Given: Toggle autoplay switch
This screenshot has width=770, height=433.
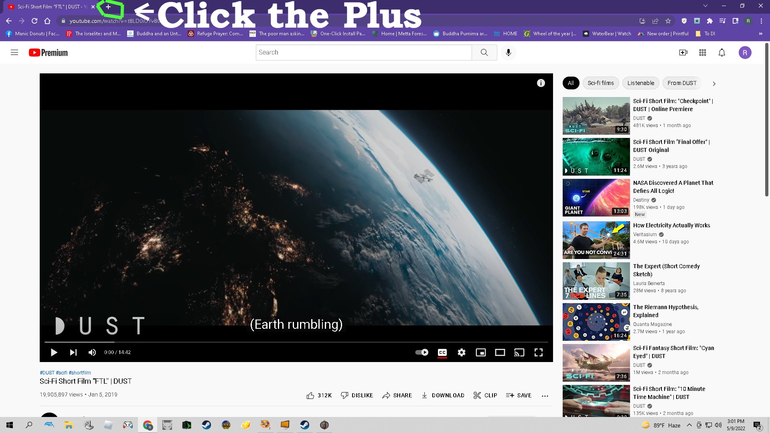Looking at the screenshot, I should 422,352.
